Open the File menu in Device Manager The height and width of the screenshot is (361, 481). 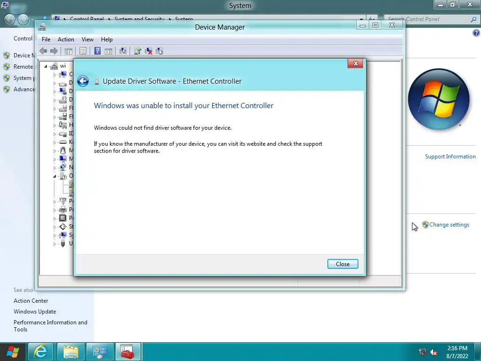[46, 39]
